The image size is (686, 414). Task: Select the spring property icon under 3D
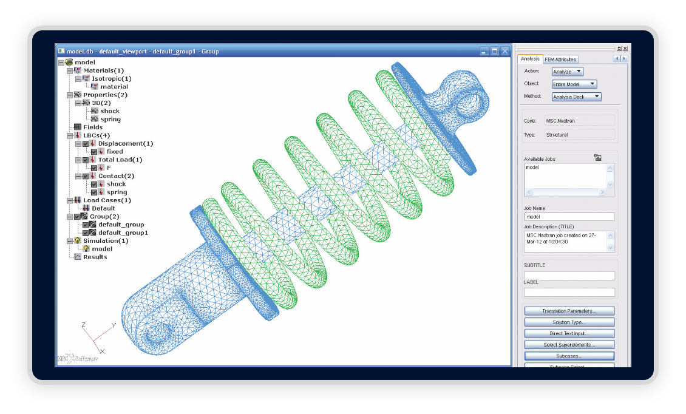(95, 119)
